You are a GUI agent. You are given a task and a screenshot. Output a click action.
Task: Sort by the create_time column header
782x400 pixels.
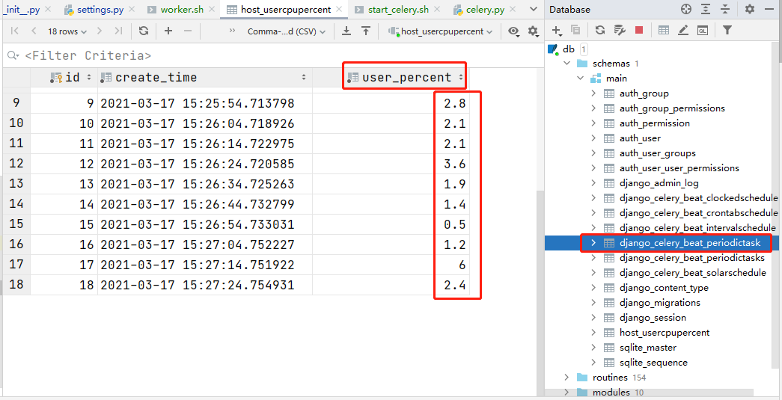pos(204,77)
